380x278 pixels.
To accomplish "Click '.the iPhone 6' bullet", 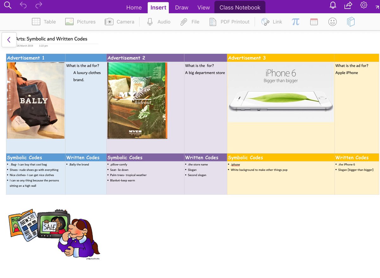I will click(346, 165).
